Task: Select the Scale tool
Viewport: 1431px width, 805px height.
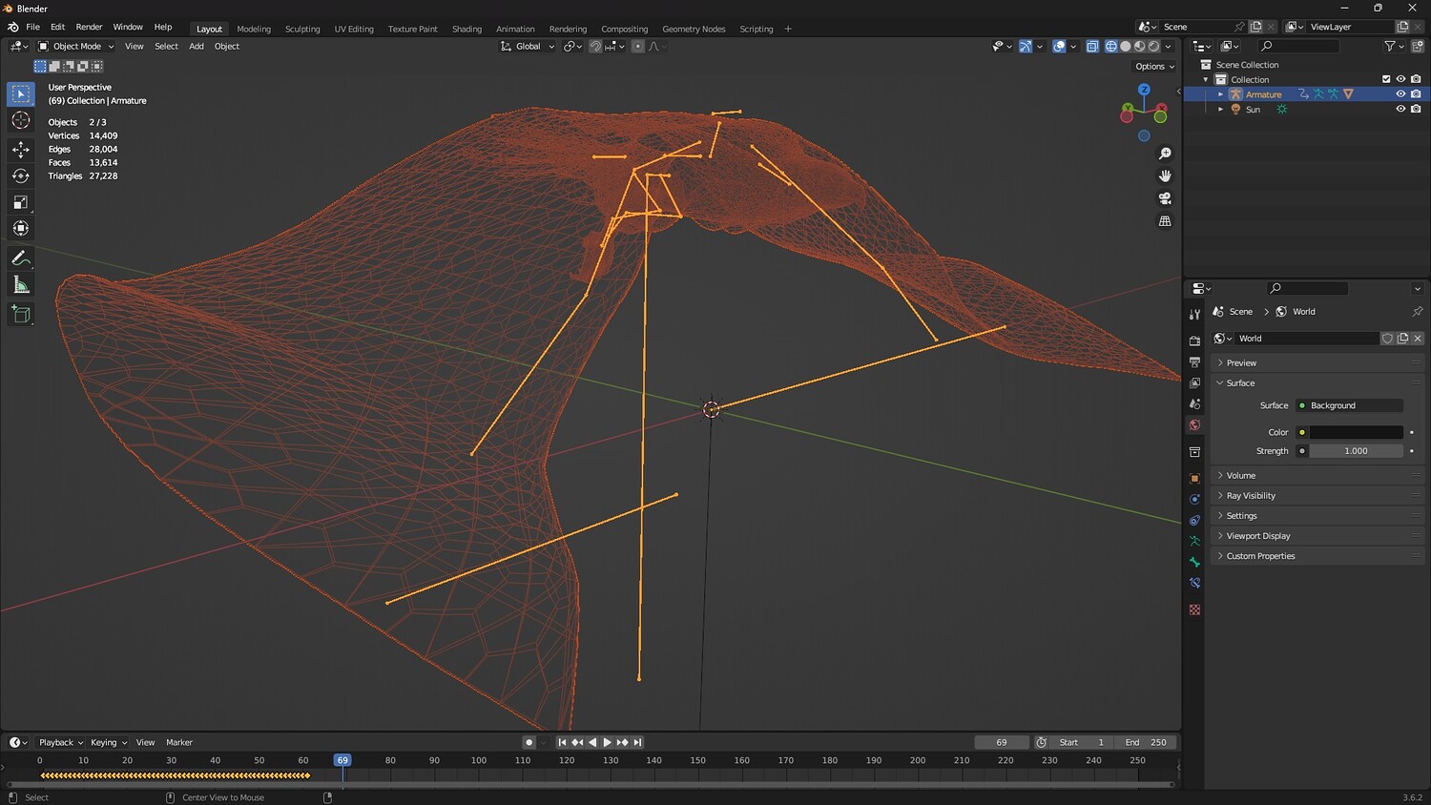Action: point(20,202)
